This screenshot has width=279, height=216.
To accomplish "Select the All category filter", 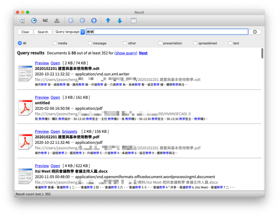I will [22, 43].
